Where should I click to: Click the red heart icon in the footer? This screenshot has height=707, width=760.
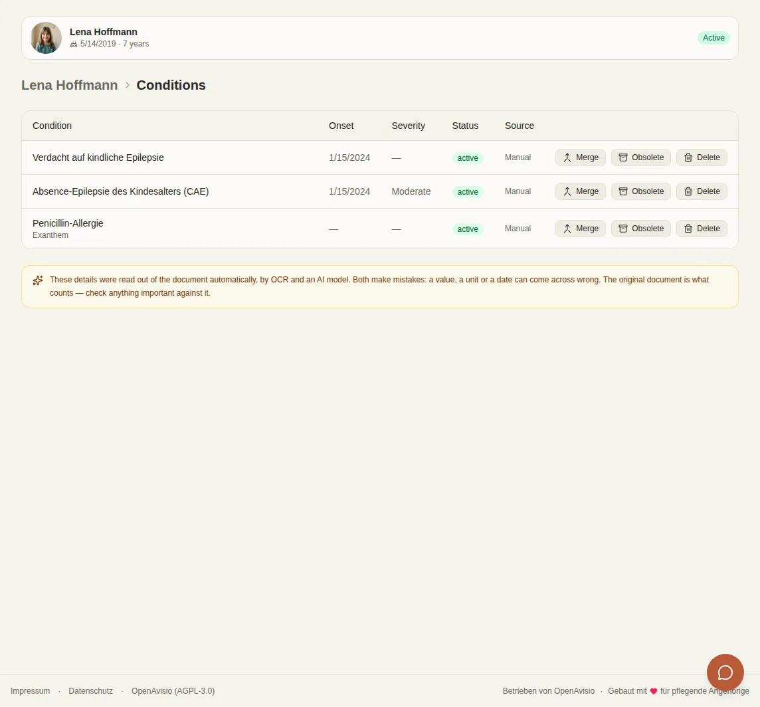tap(653, 691)
